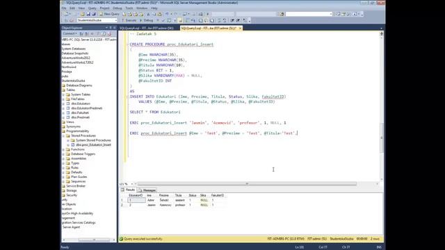Open the View menu
Viewport: 445px width, 250px height.
point(81,8)
